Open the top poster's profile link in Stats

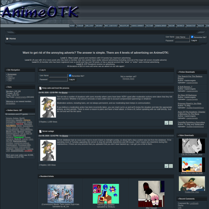coord(21,97)
